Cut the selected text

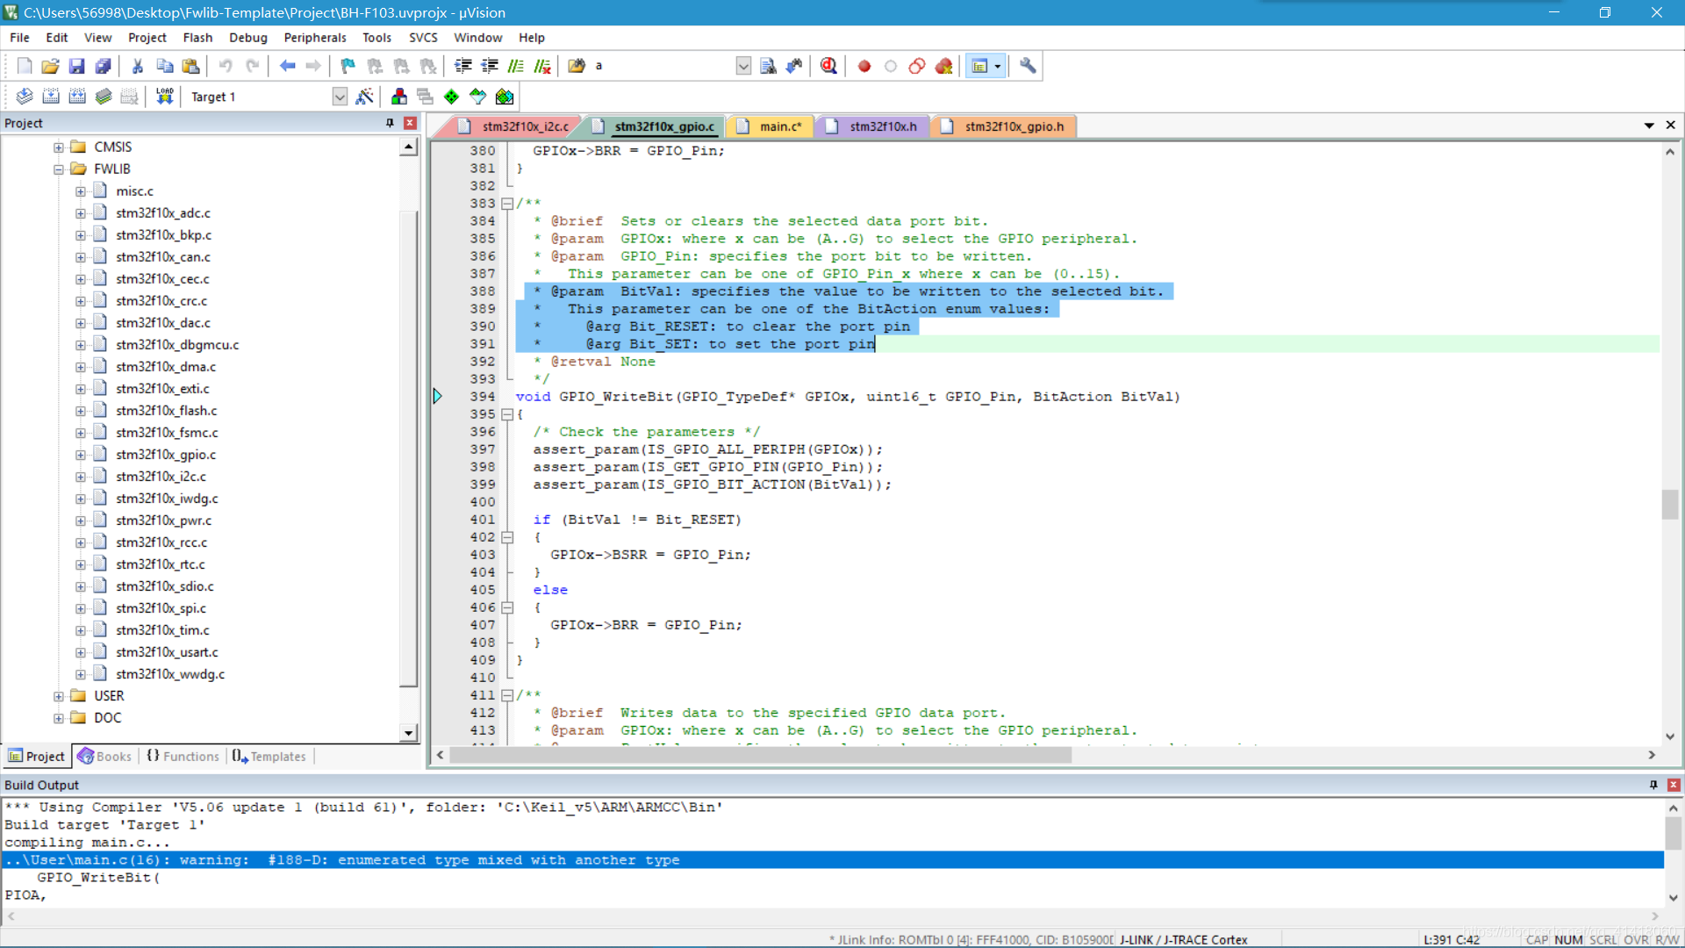tap(138, 66)
